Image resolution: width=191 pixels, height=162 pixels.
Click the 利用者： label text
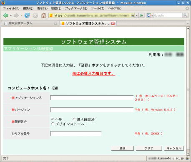(156, 55)
